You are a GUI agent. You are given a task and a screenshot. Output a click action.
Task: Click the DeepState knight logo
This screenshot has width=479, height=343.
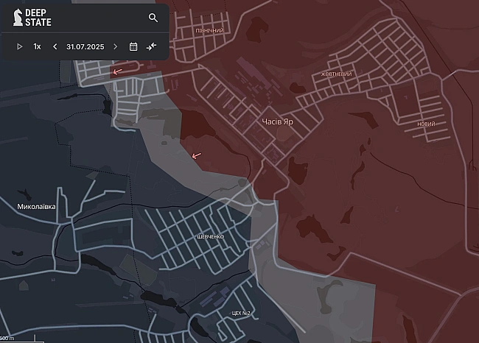[18, 18]
